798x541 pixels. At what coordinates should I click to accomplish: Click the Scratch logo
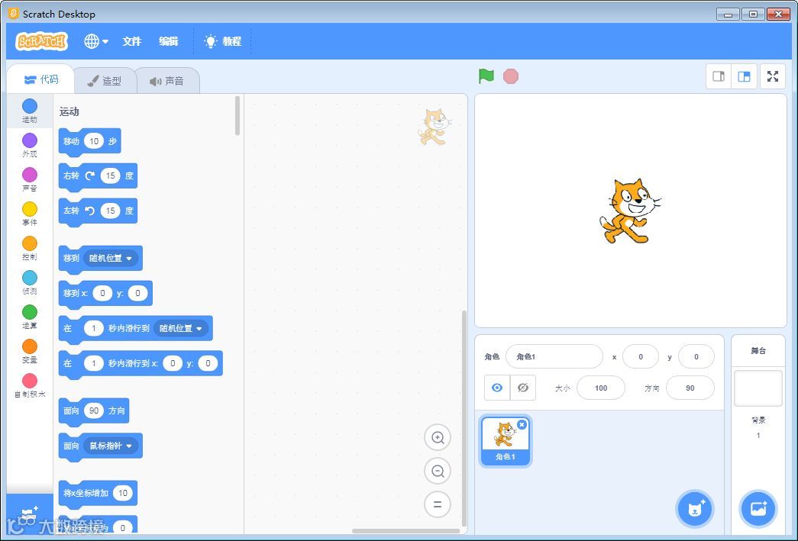pyautogui.click(x=42, y=41)
